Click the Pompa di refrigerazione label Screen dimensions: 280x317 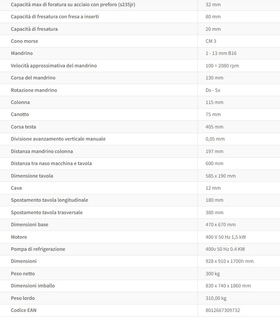click(38, 249)
